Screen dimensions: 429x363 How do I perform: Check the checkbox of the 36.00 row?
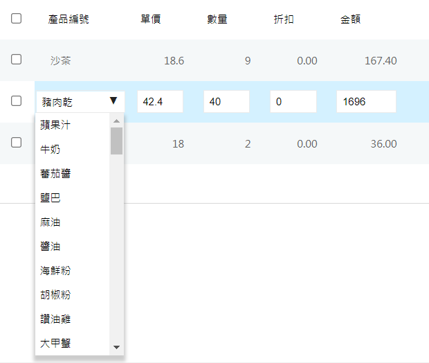coord(16,143)
